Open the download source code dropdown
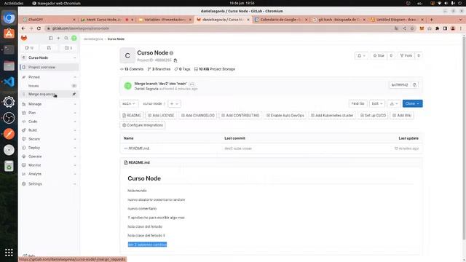The height and width of the screenshot is (262, 466). [x=394, y=103]
